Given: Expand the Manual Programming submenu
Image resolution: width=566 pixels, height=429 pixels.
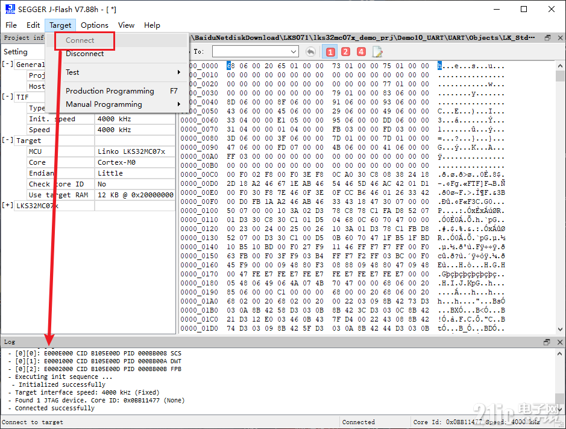Looking at the screenshot, I should pos(117,104).
